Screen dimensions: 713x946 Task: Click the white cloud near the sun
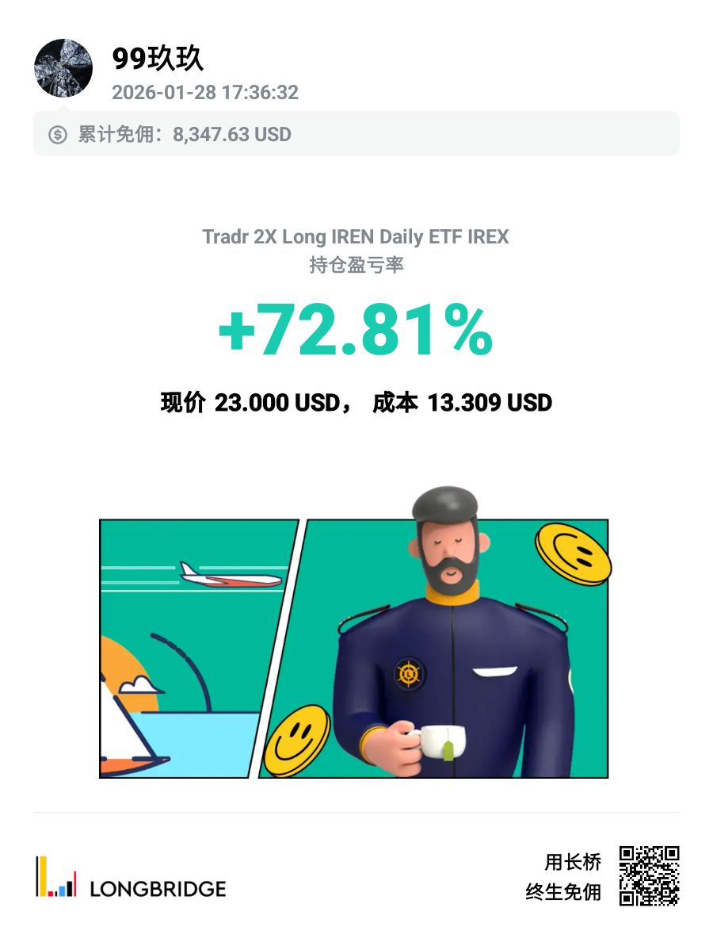click(139, 684)
